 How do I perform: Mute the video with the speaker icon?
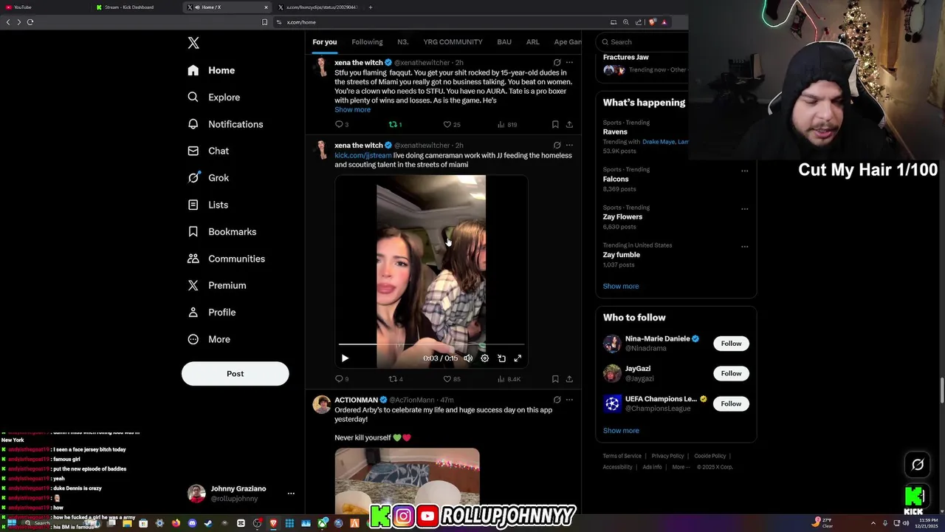[468, 358]
